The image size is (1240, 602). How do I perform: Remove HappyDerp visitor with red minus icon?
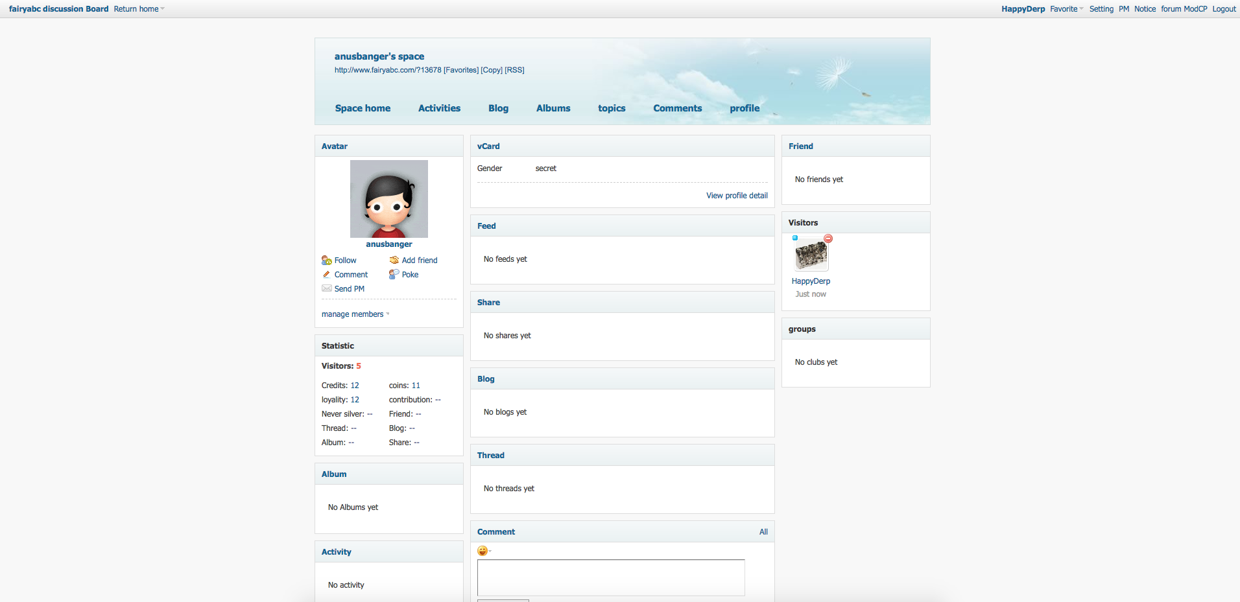coord(828,238)
